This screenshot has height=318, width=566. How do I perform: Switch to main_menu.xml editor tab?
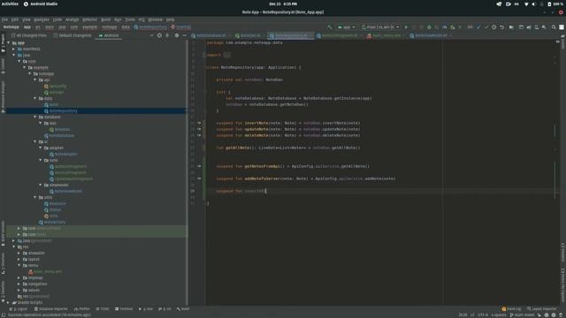[384, 35]
